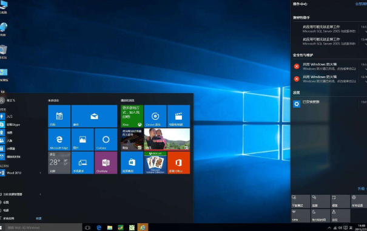This screenshot has height=231, width=367.
Task: Click the orange Get Office tile
Action: [179, 163]
